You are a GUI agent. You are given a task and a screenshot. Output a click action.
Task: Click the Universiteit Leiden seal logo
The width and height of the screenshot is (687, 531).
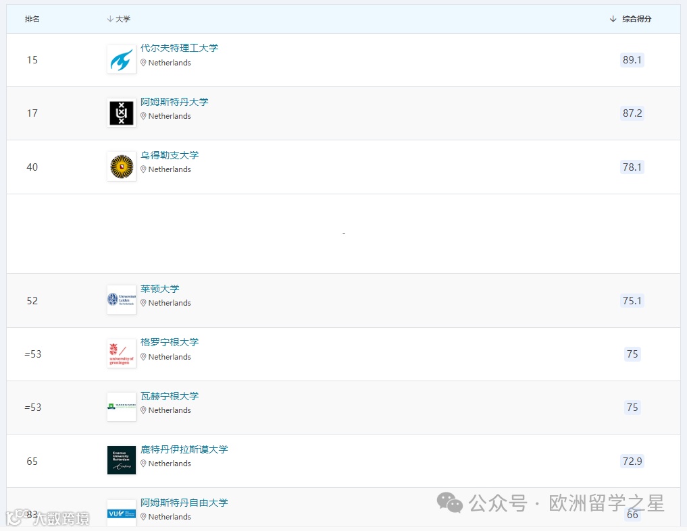coord(120,300)
